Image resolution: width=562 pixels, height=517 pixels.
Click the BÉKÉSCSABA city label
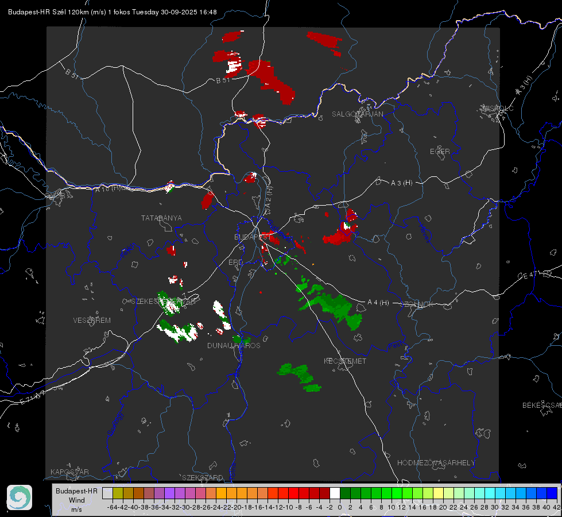coord(542,405)
